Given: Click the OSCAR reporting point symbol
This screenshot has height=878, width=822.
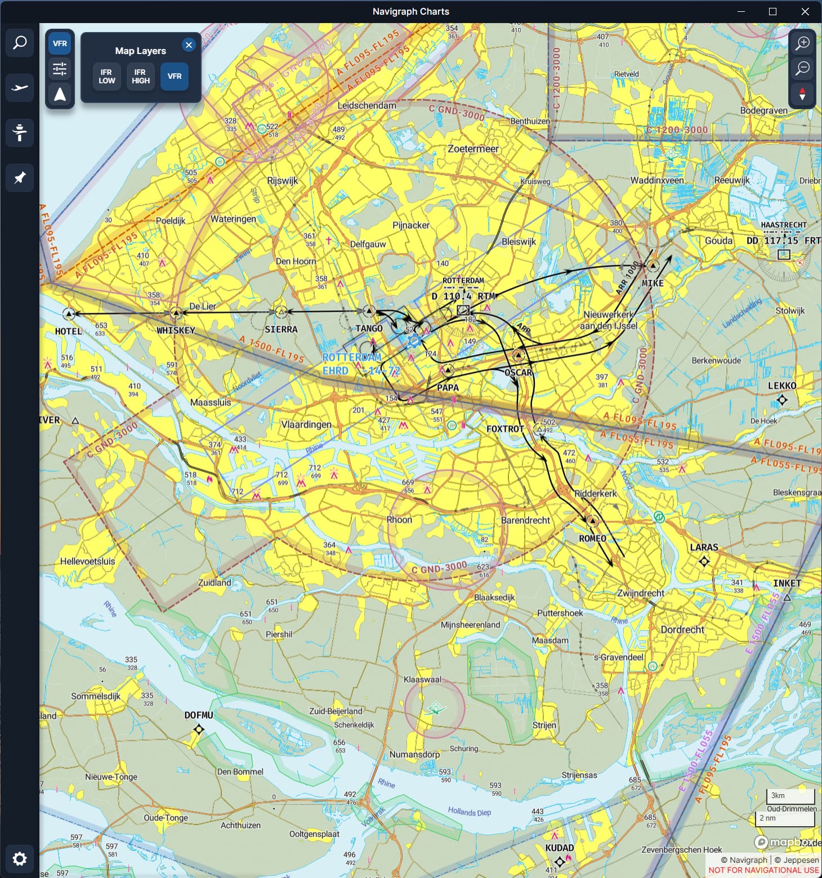Looking at the screenshot, I should [x=519, y=355].
